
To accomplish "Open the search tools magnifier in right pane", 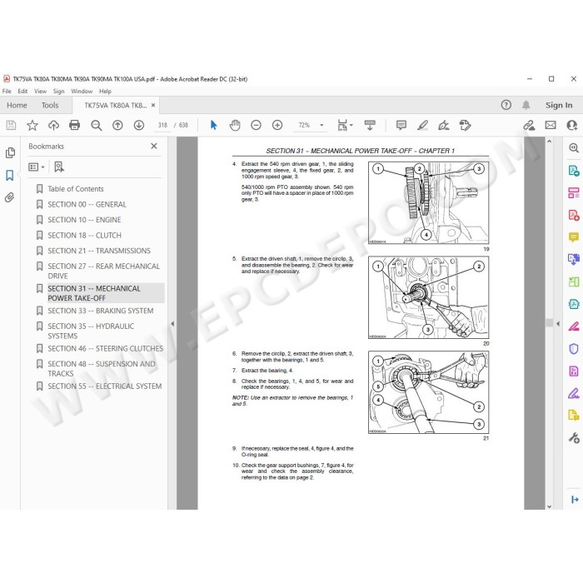I will [574, 148].
